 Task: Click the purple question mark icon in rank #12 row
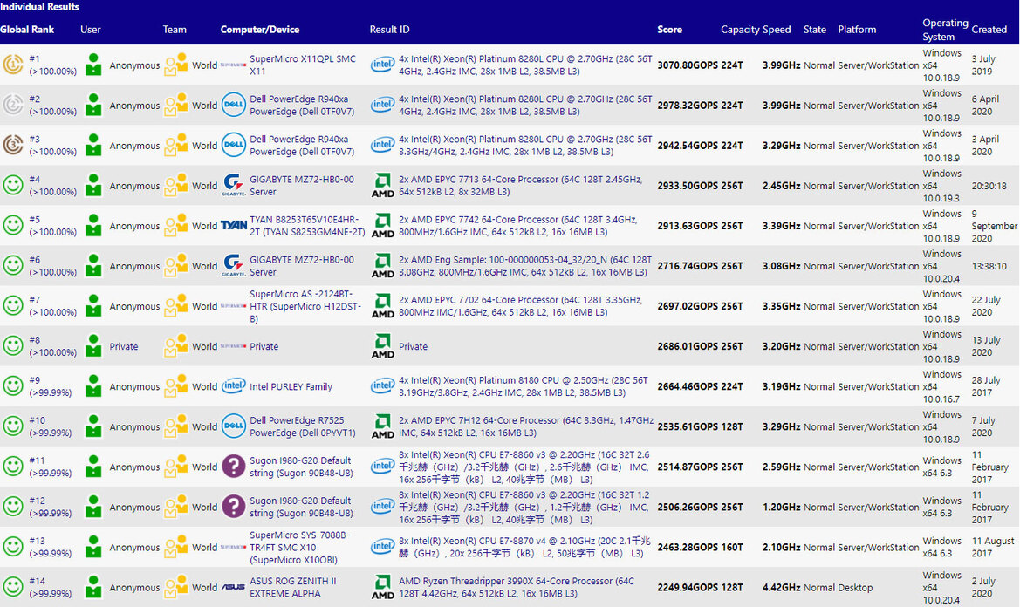(234, 506)
